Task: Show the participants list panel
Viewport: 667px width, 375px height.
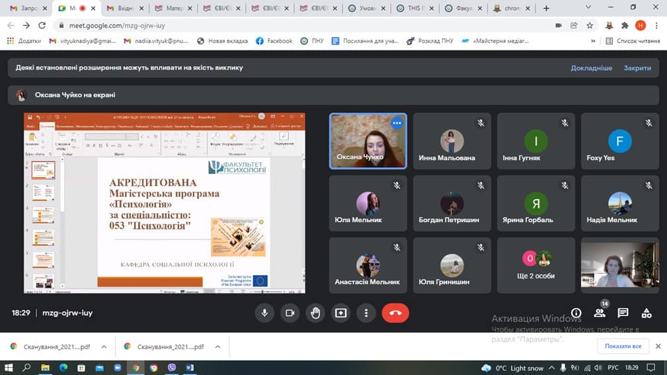Action: tap(600, 313)
